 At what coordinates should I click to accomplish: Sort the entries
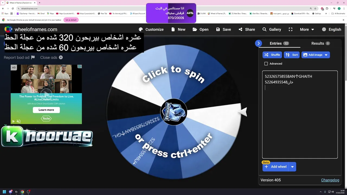coord(292,55)
